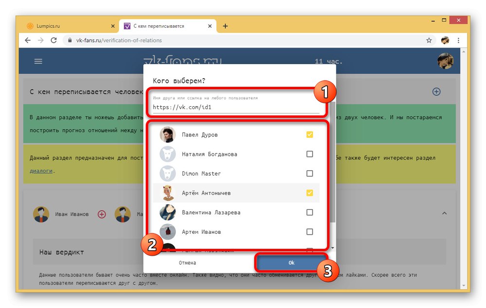Screen dimensions: 486x308
Task: Click the dialog scrollbar down arrow
Action: click(x=332, y=248)
